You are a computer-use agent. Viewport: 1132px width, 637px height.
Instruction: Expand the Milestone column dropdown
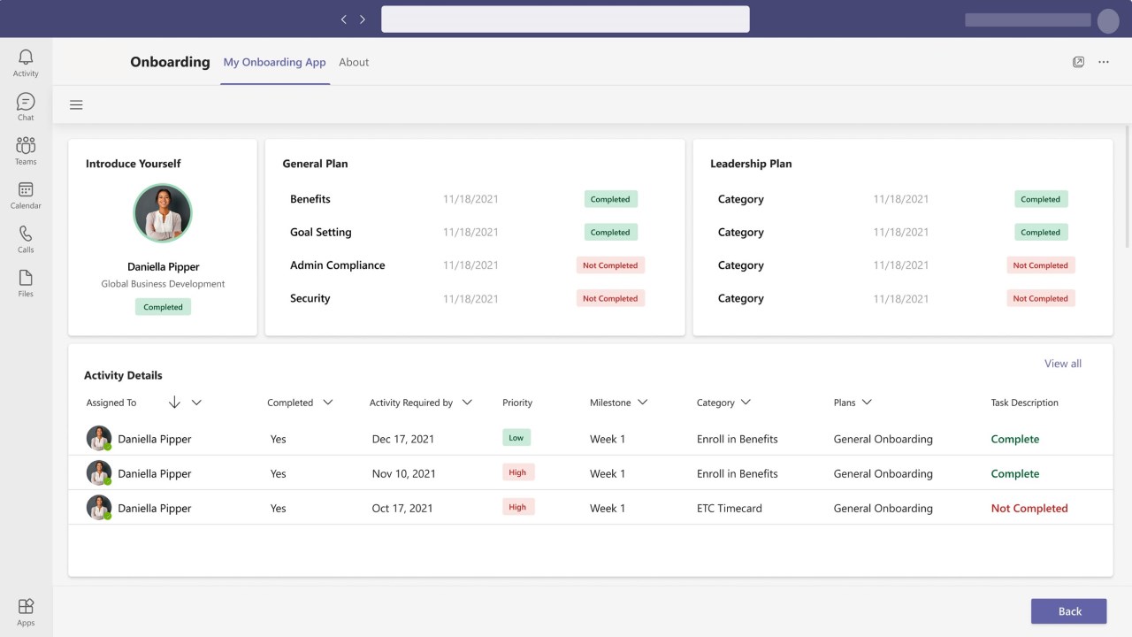click(643, 403)
